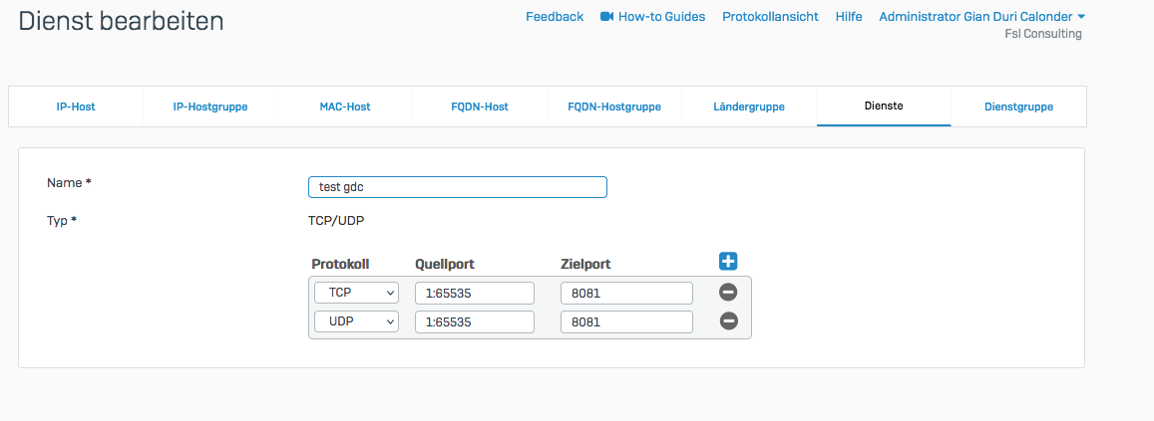Image resolution: width=1154 pixels, height=421 pixels.
Task: Click the Quellport field in the UDP row
Action: (x=474, y=321)
